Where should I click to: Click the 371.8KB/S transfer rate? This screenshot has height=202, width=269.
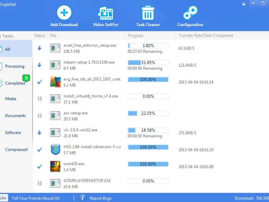coord(187,133)
